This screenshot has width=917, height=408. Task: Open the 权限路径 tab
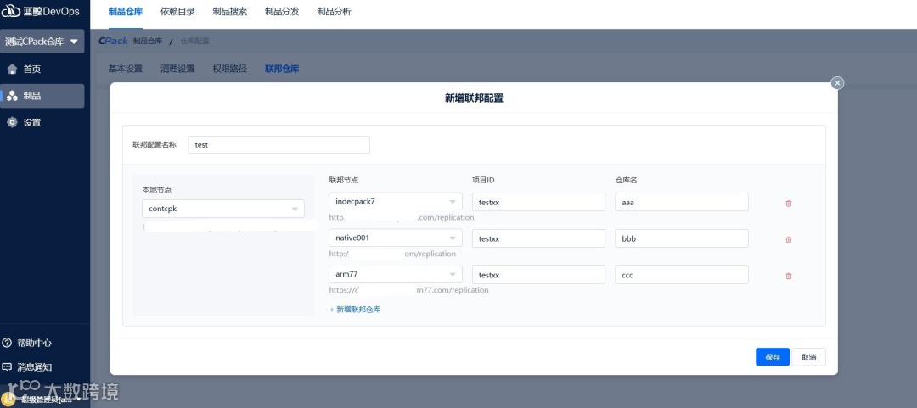(230, 69)
